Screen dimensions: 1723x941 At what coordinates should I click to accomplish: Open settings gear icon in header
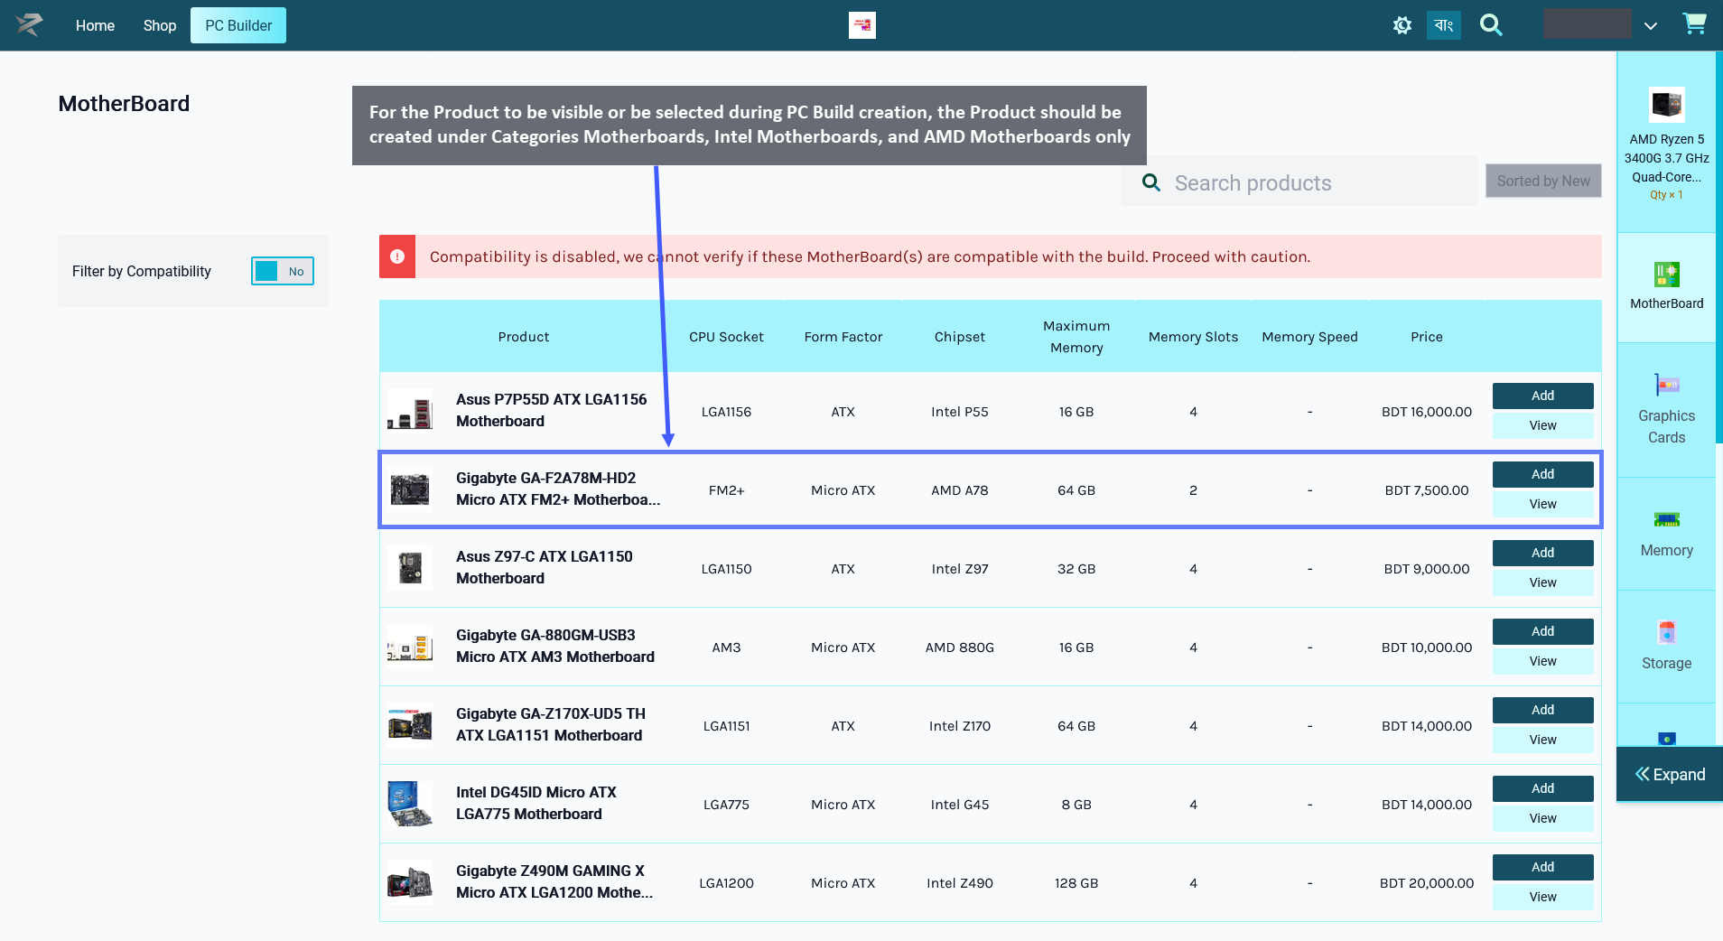(1402, 25)
